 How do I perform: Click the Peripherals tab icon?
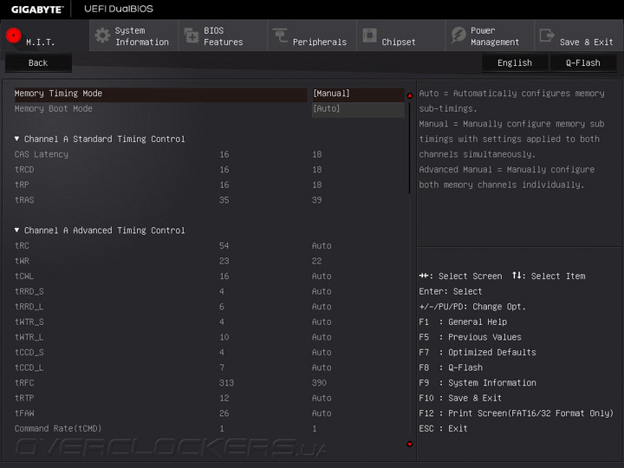click(x=280, y=36)
